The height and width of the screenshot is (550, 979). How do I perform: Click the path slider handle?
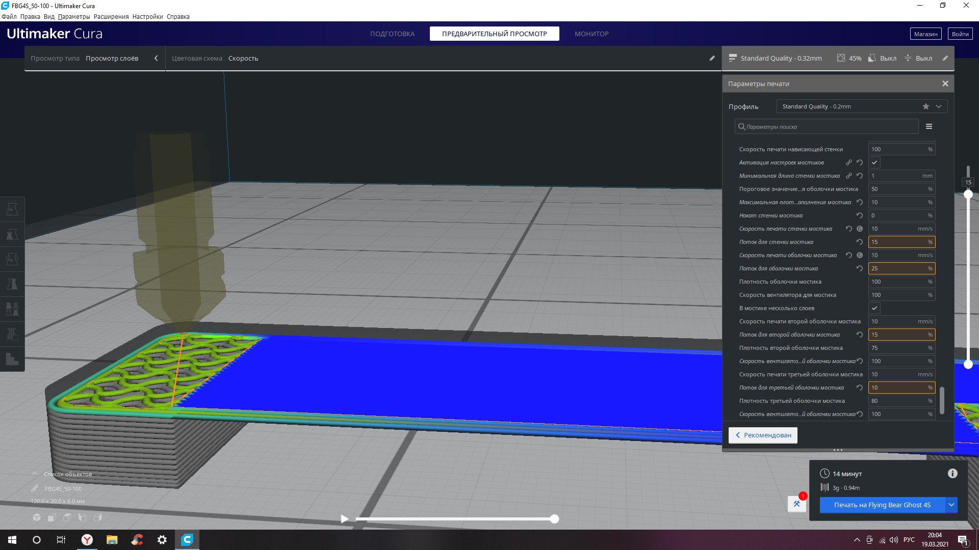coord(554,519)
